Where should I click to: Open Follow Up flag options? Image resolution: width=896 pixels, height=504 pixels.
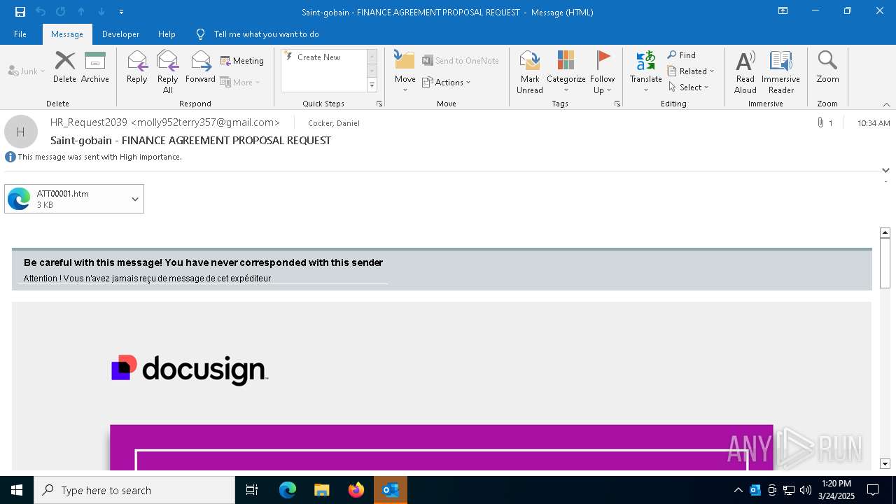[602, 72]
